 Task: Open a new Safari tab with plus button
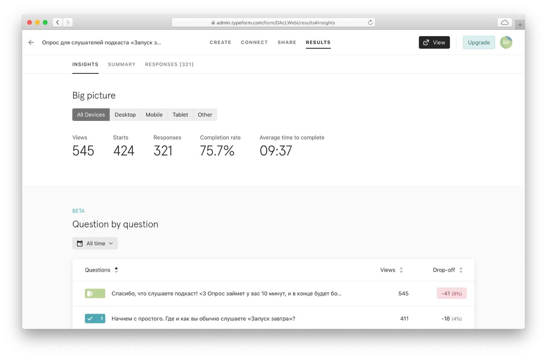pos(520,25)
